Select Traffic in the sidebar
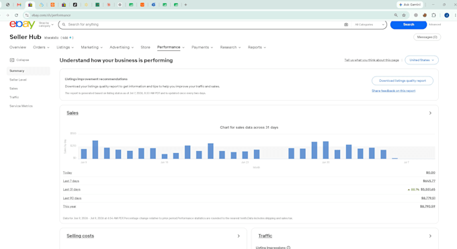Image resolution: width=457 pixels, height=249 pixels. tap(14, 97)
